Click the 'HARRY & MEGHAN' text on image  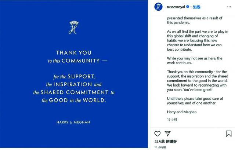pyautogui.click(x=73, y=122)
